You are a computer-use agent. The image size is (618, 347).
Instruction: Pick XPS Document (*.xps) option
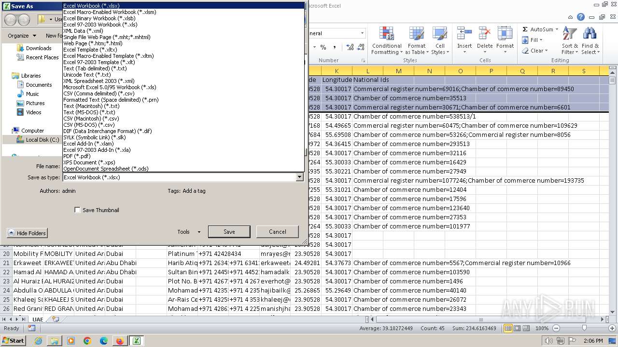pyautogui.click(x=183, y=162)
